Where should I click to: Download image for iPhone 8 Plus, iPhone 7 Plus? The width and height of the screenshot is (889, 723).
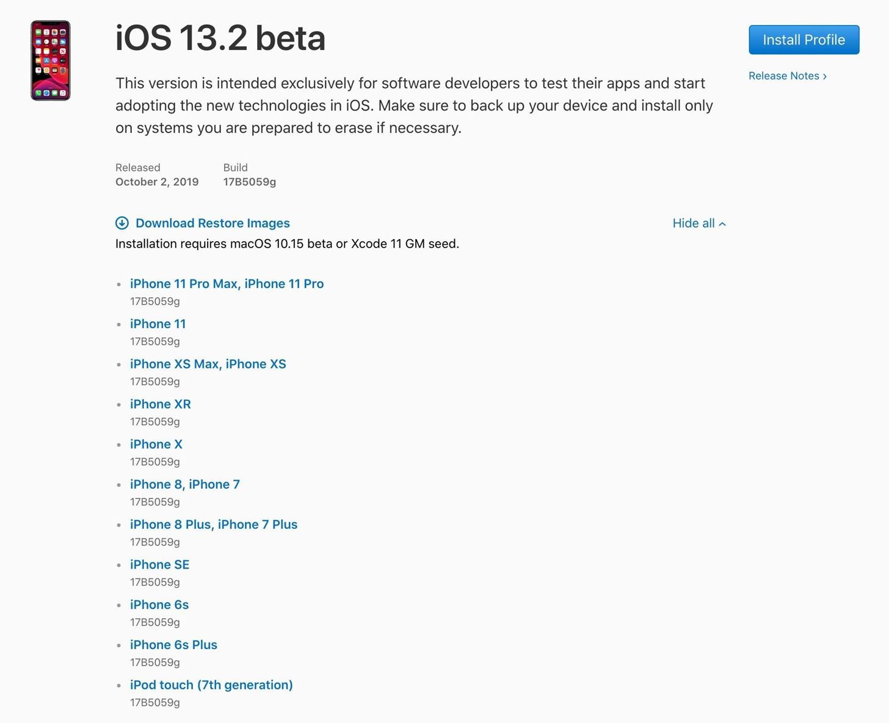214,524
